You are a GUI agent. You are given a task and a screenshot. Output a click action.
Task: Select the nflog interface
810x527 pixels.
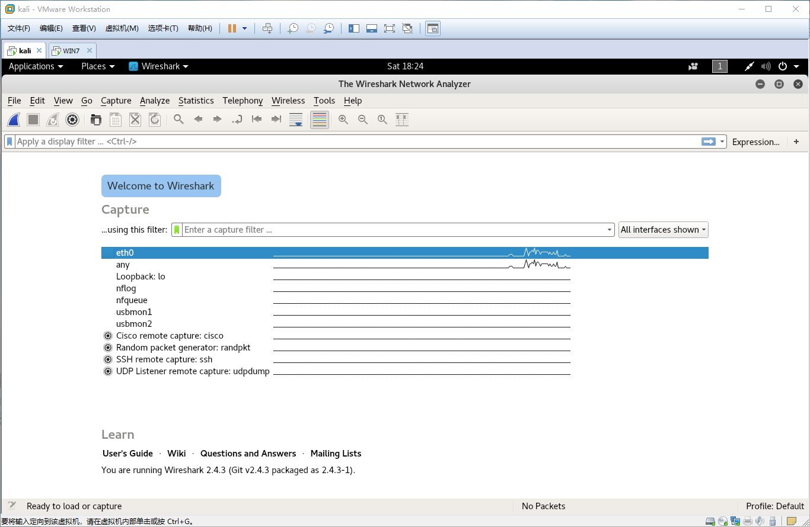(x=405, y=288)
